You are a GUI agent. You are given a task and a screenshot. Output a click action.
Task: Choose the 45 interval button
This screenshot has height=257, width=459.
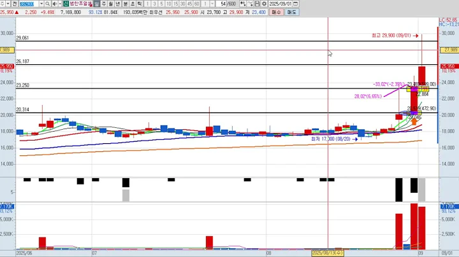(x=190, y=4)
